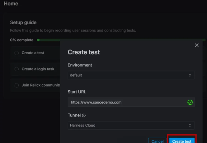Click the green checkmark validation icon
Viewport: 207px width, 143px height.
[x=190, y=102]
